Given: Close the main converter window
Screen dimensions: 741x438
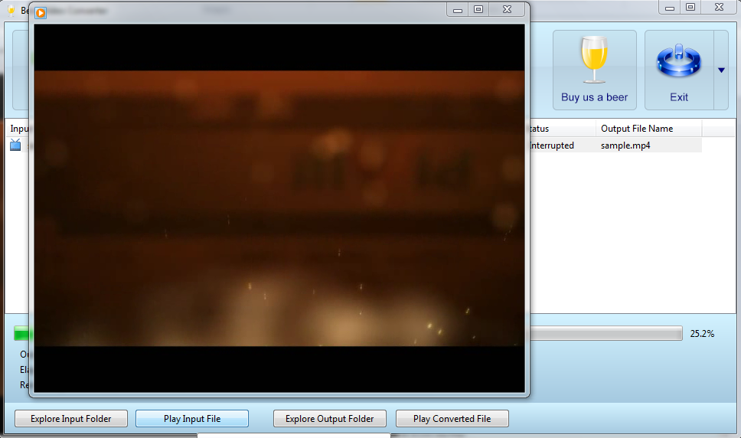Looking at the screenshot, I should click(x=720, y=7).
